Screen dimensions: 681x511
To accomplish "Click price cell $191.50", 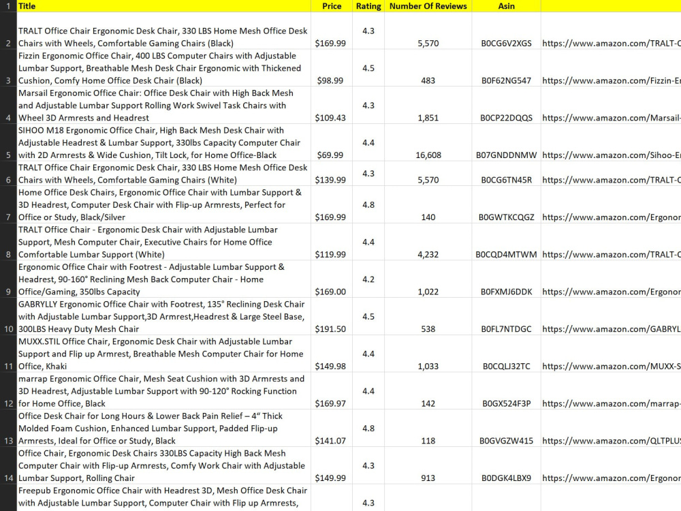I will click(x=332, y=316).
